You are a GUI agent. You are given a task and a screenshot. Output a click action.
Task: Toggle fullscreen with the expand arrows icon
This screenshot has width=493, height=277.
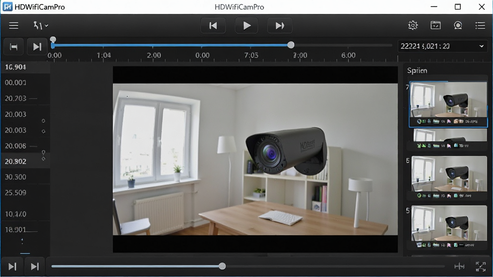[x=480, y=266]
